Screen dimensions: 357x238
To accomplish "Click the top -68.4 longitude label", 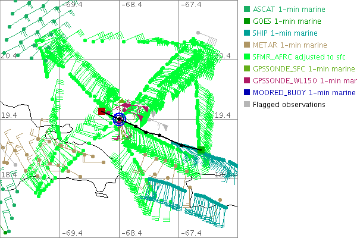I will point(131,4).
